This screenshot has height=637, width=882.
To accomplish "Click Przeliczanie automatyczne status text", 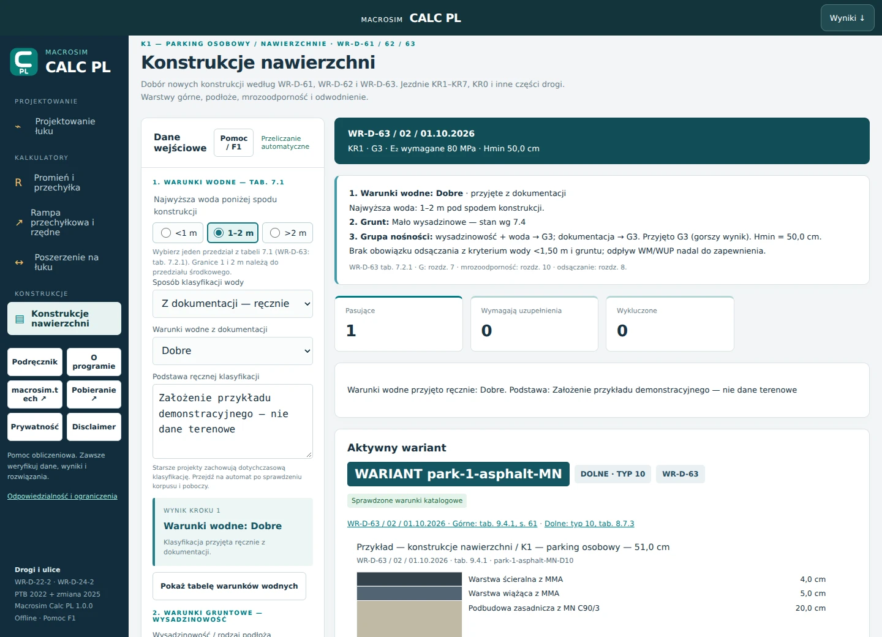I will pos(285,143).
